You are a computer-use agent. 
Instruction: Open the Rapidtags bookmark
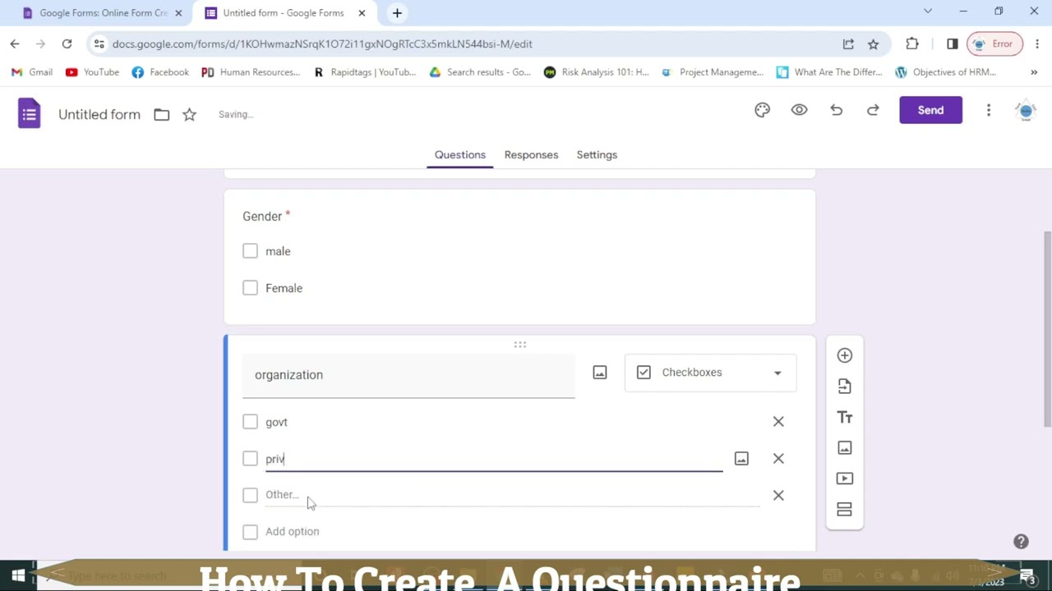pos(364,72)
